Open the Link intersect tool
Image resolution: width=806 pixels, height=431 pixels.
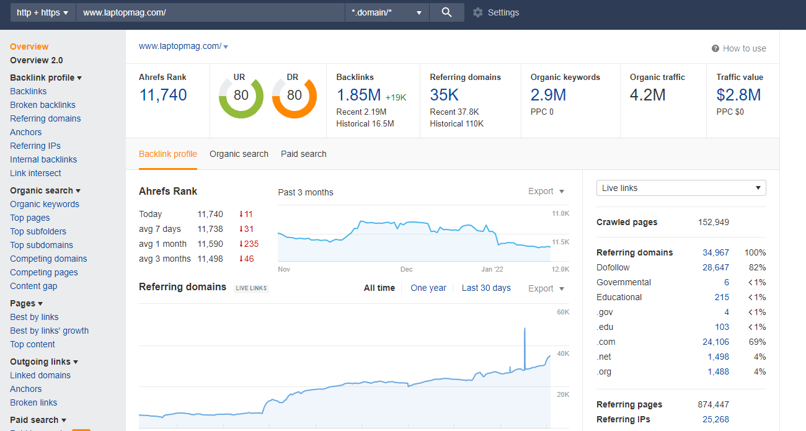(35, 173)
